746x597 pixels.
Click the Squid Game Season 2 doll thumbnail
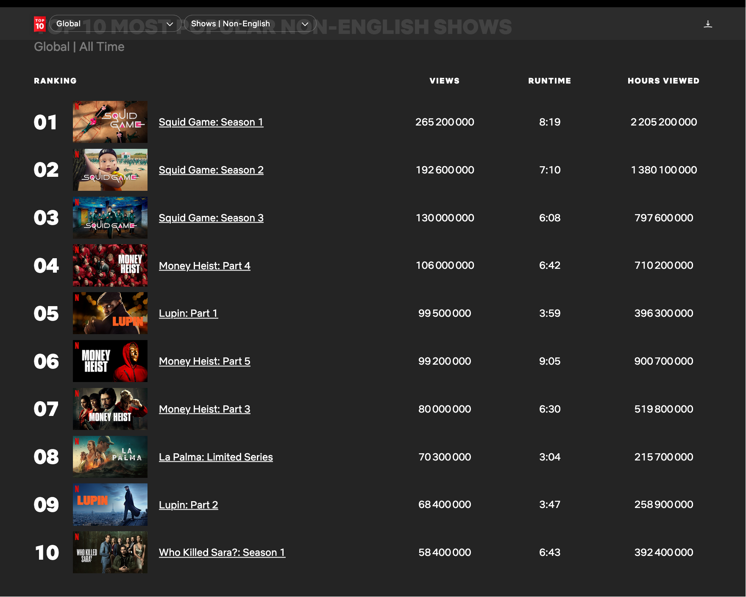pyautogui.click(x=110, y=170)
